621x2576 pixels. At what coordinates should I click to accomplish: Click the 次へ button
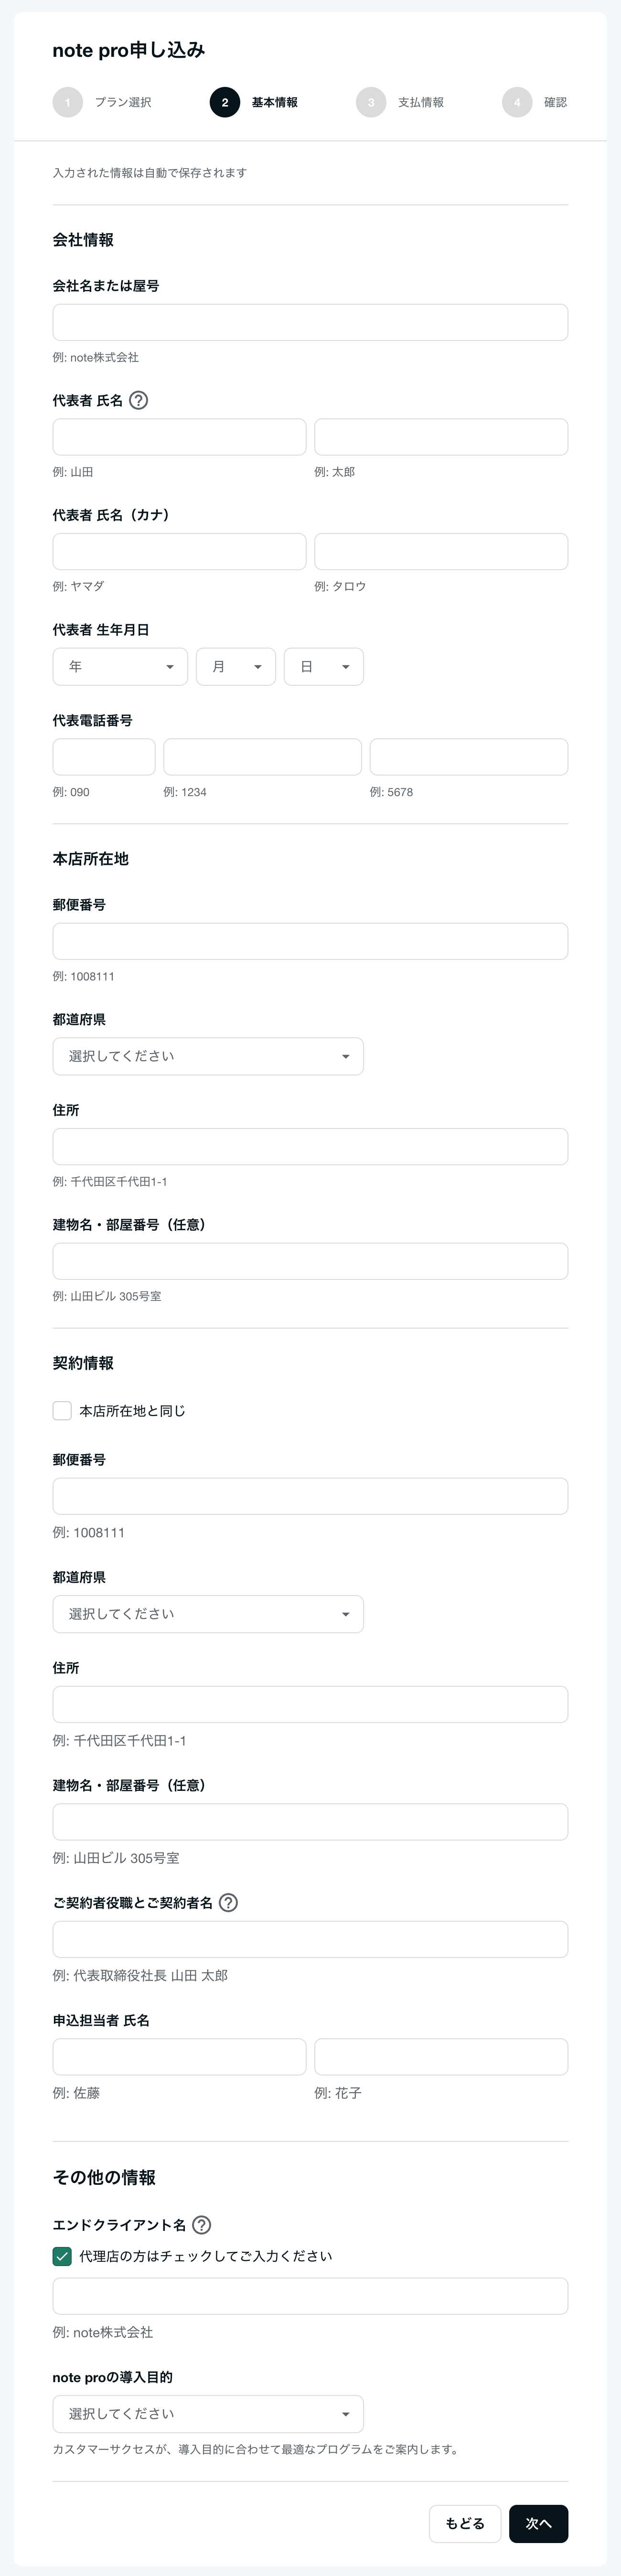click(x=539, y=2524)
